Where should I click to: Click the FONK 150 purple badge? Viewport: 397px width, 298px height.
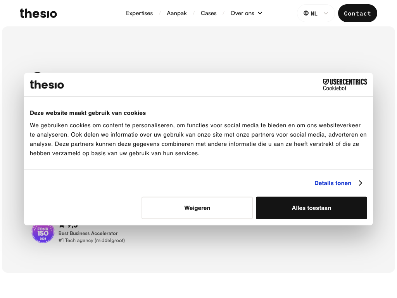tap(43, 234)
